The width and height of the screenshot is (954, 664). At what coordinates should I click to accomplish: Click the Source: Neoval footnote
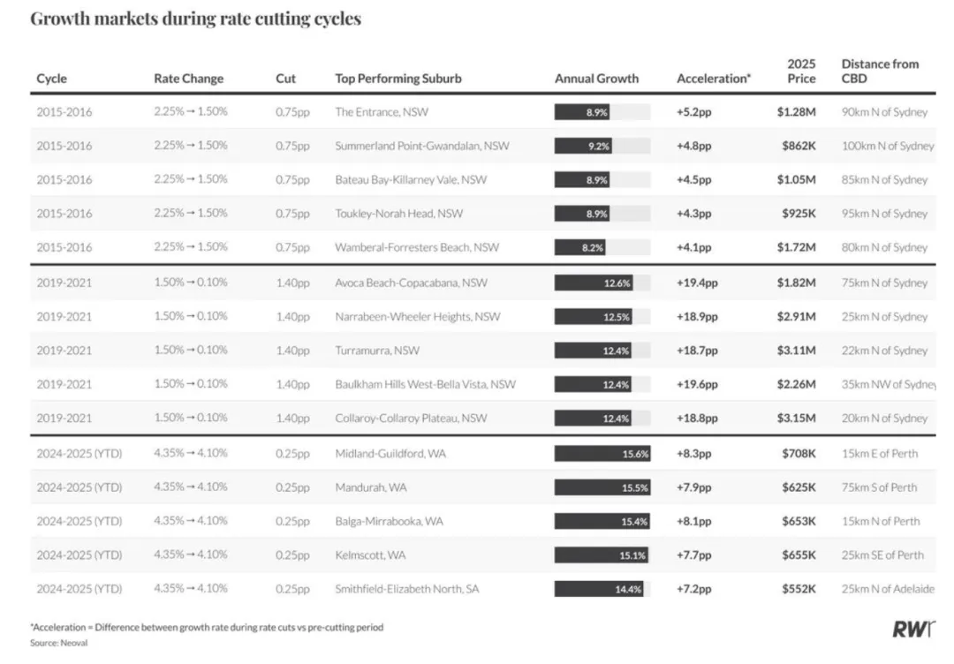pyautogui.click(x=59, y=643)
